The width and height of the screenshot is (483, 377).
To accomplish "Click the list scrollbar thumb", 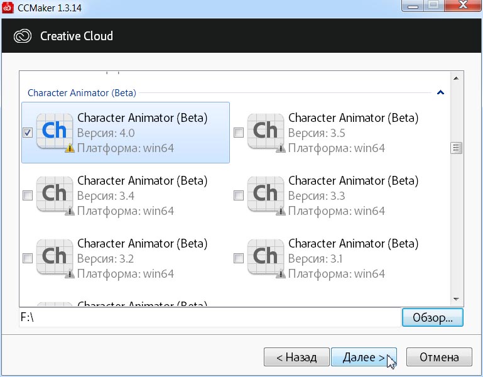I will click(x=456, y=148).
